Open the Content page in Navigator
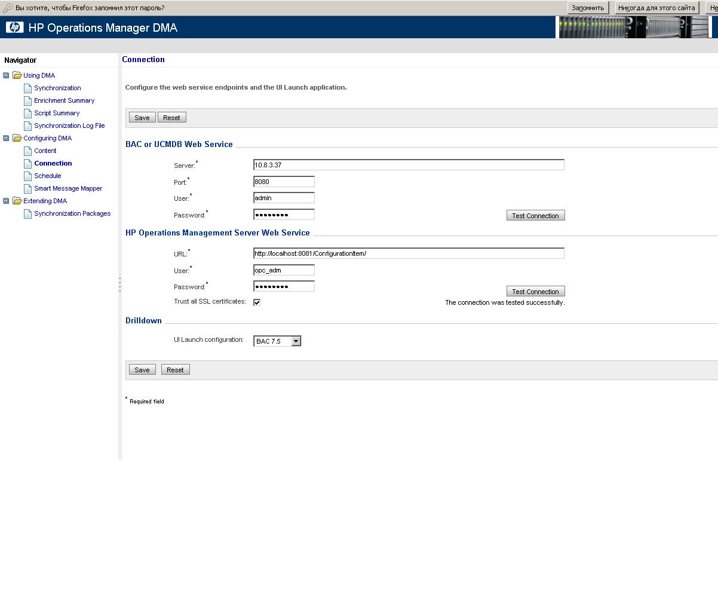The height and width of the screenshot is (612, 718). click(x=45, y=151)
